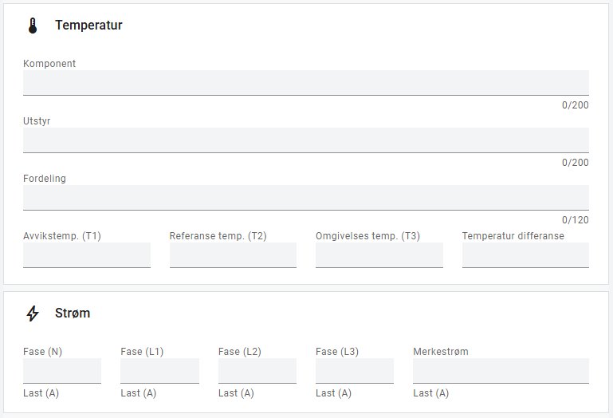Click Last (A) hint under Fase (N)

click(x=41, y=393)
